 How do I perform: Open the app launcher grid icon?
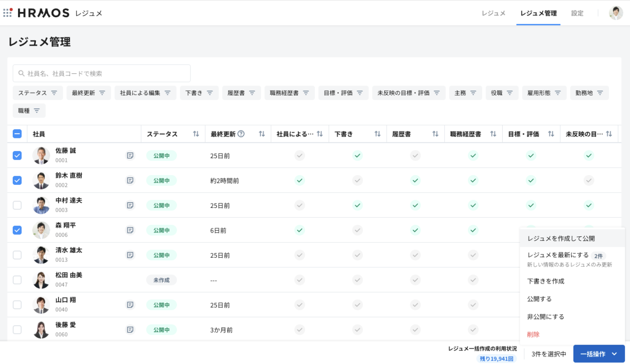pos(7,13)
